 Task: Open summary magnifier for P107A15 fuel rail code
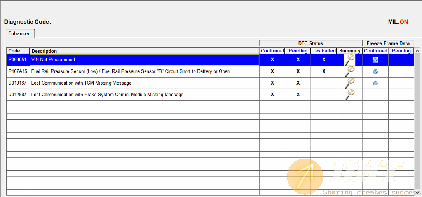pyautogui.click(x=350, y=71)
